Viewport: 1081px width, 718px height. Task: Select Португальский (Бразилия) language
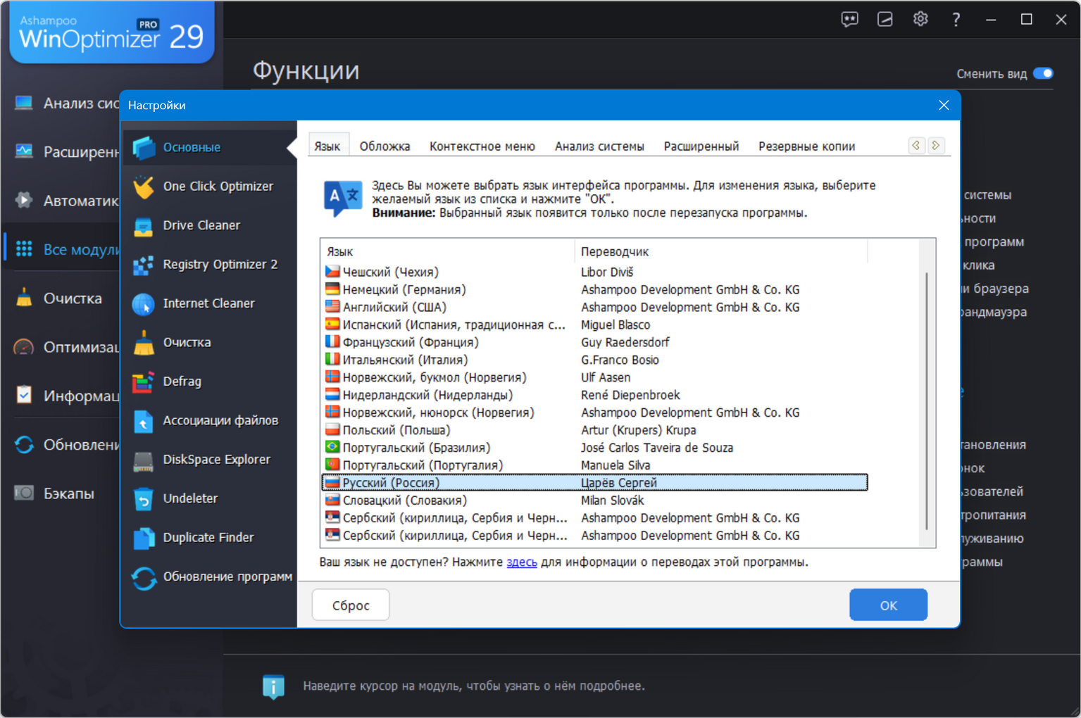click(594, 448)
